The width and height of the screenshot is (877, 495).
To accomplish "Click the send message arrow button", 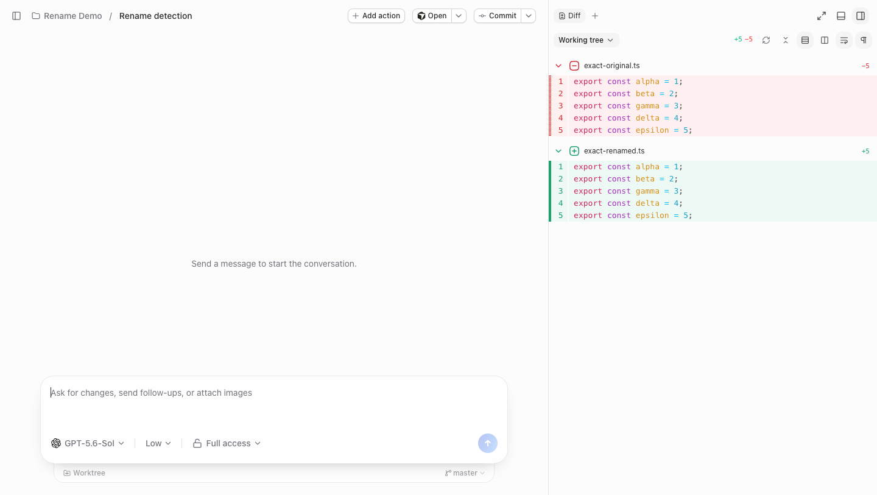I will click(488, 443).
